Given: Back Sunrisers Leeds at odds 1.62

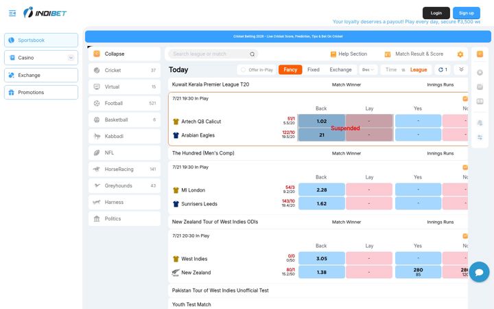Looking at the screenshot, I should [x=322, y=204].
